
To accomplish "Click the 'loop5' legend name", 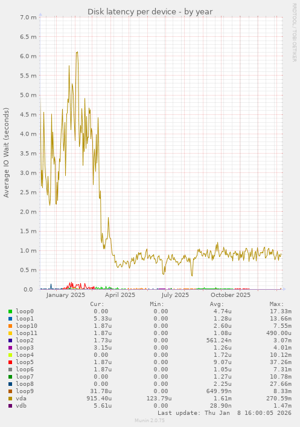I will [25, 362].
